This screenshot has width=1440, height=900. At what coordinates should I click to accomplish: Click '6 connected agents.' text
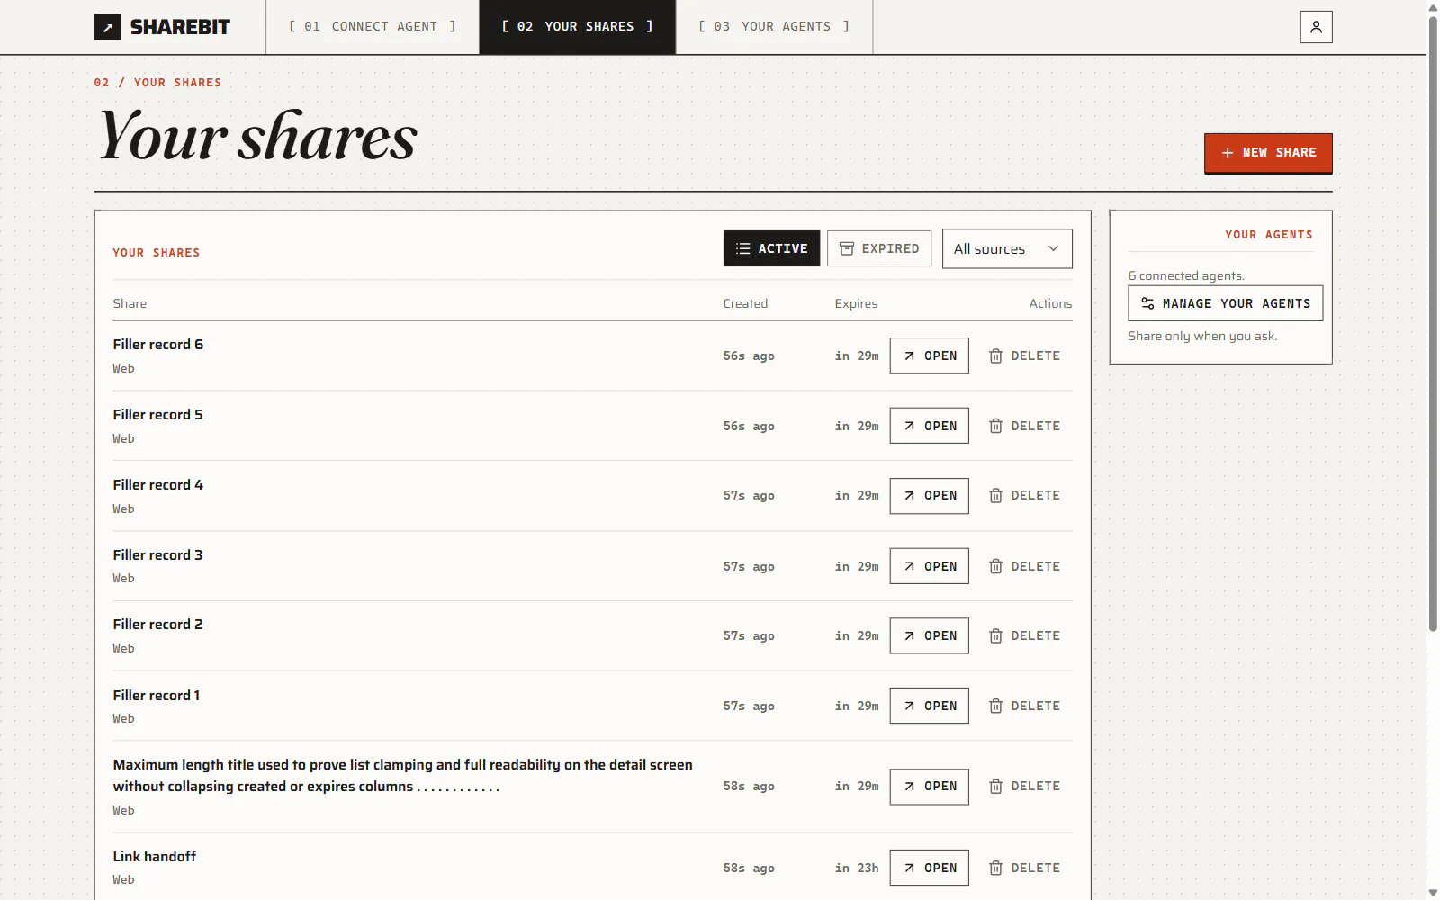click(x=1186, y=275)
